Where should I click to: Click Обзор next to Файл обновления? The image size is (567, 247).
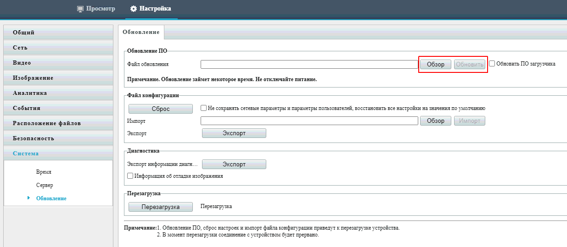point(436,65)
